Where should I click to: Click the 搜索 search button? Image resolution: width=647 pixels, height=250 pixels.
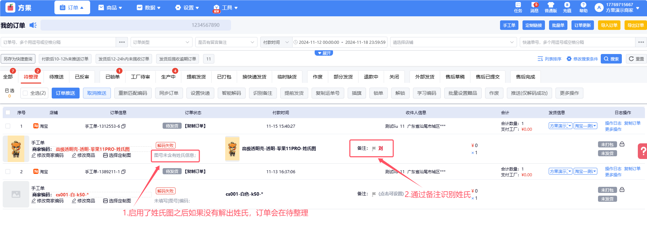[x=611, y=59]
